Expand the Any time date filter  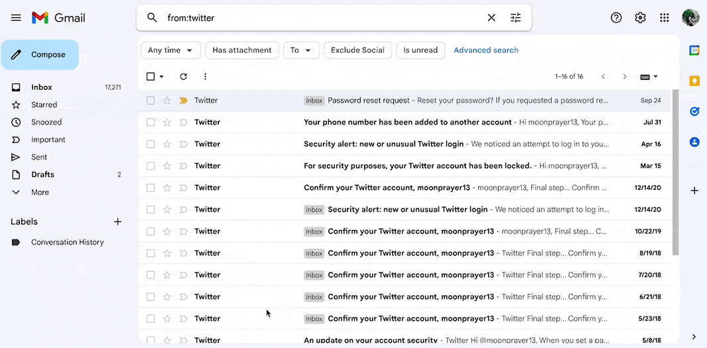(170, 50)
